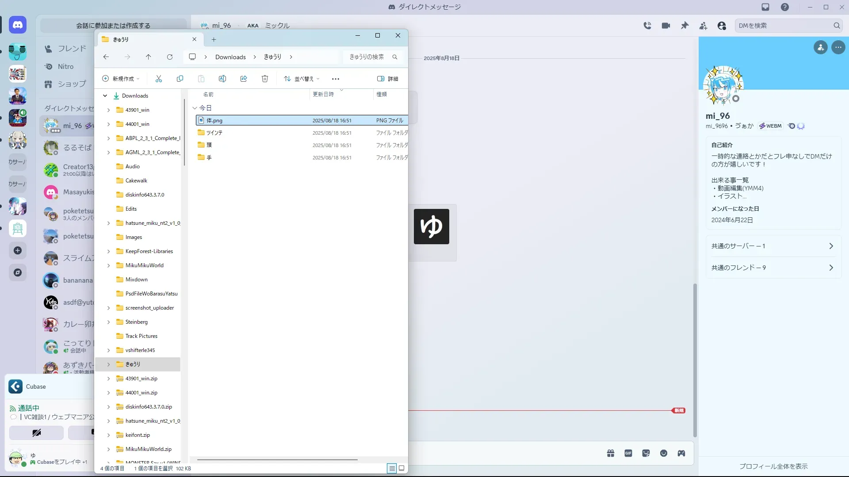Open 共通のサーバー list
This screenshot has height=477, width=849.
(772, 246)
